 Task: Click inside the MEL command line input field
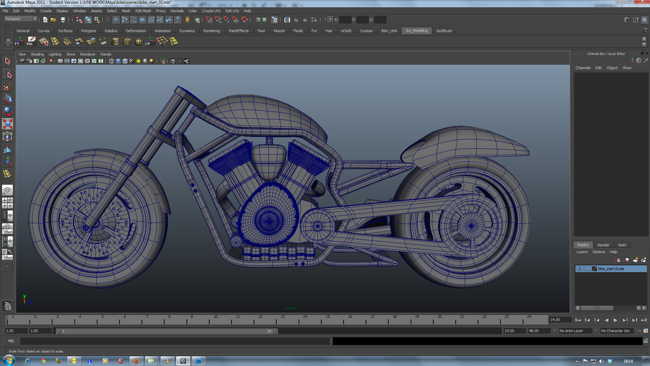pyautogui.click(x=152, y=341)
